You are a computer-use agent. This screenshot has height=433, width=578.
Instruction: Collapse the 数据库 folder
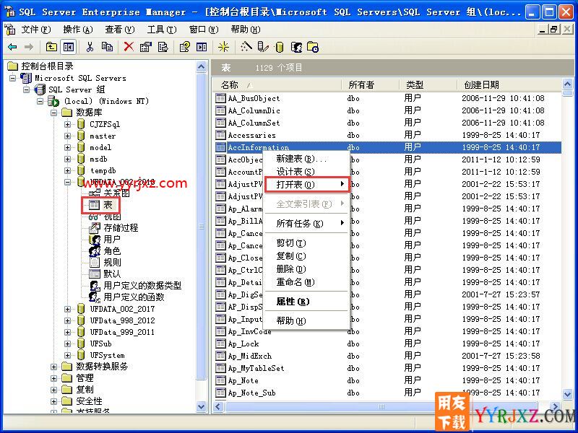[53, 113]
